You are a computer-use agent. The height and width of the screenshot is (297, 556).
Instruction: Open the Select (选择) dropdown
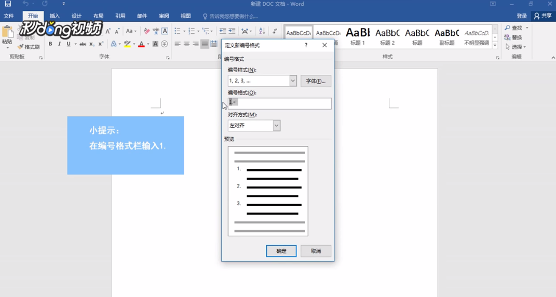(517, 47)
